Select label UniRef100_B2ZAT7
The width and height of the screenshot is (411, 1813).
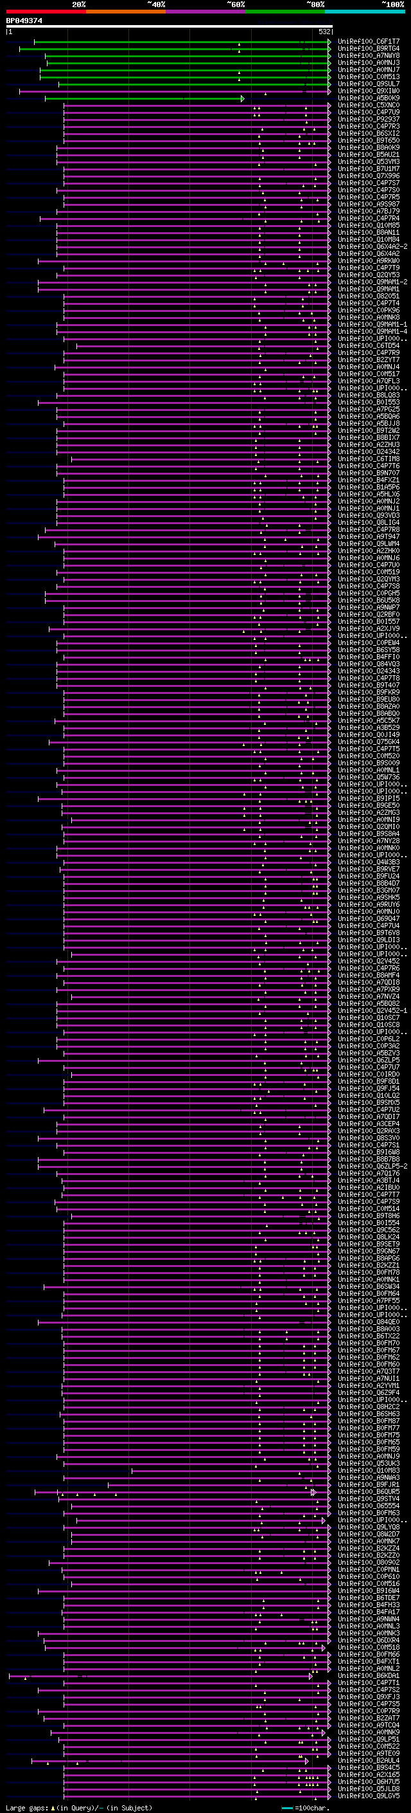[369, 1717]
